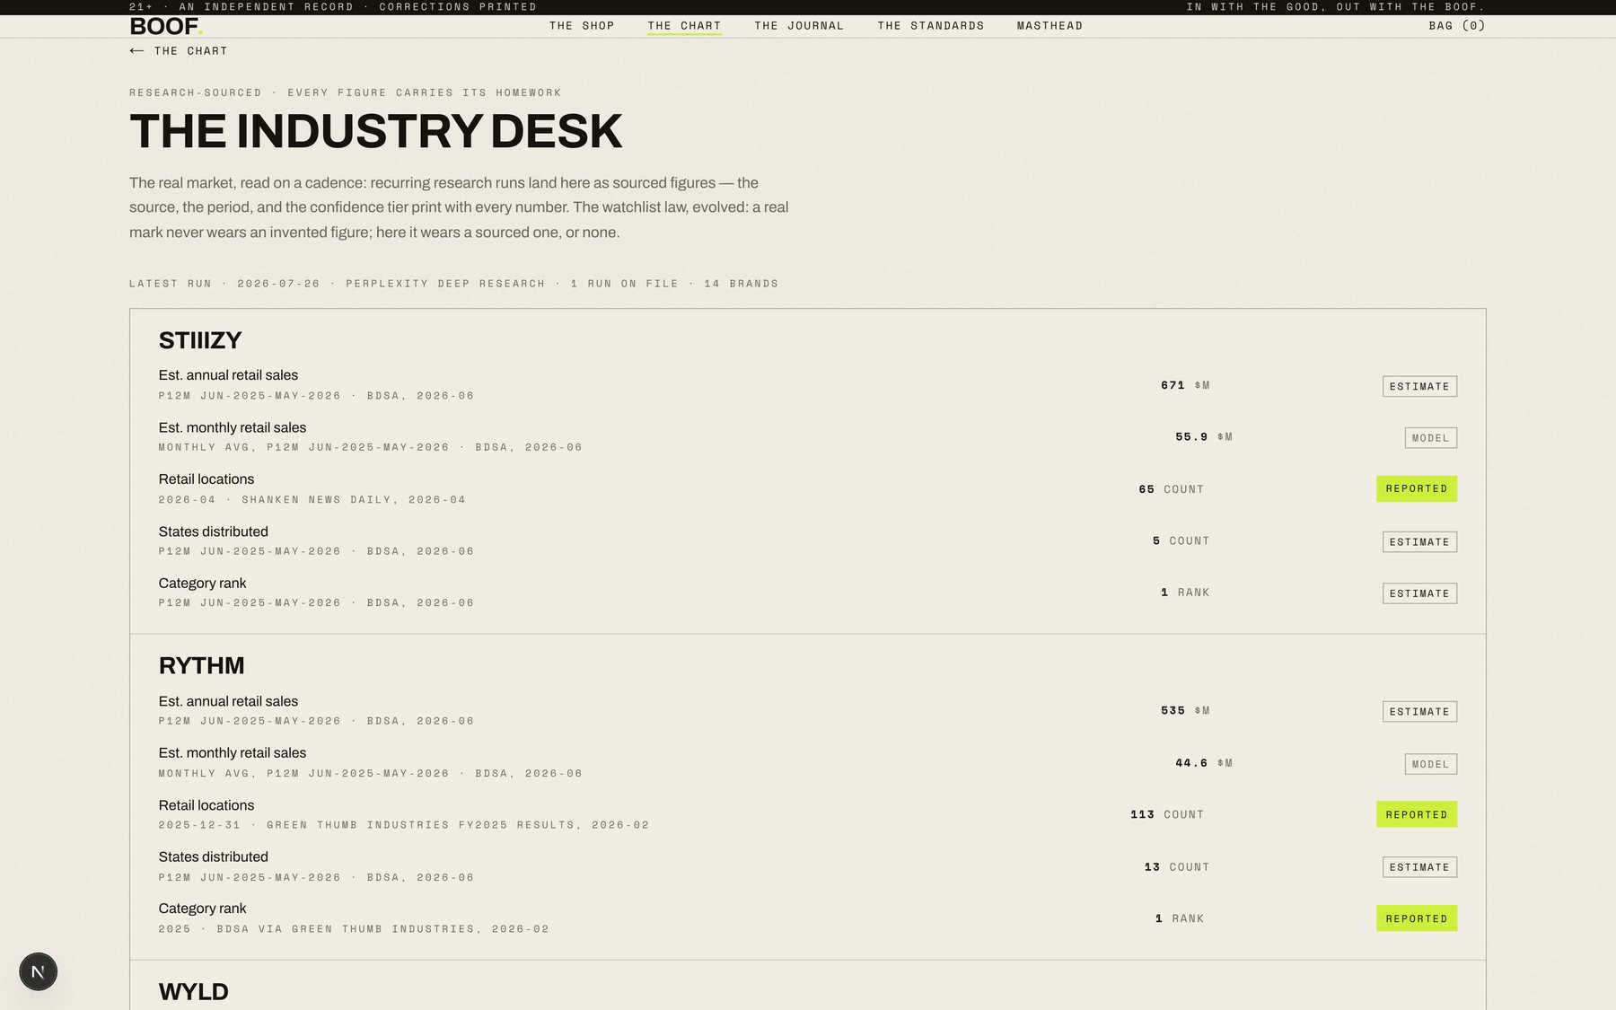Click the 113 COUNT value for RYTHM
Image resolution: width=1616 pixels, height=1010 pixels.
(1167, 814)
